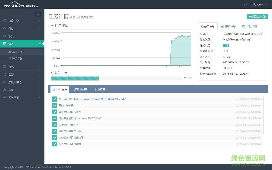Switch to the 存储信息 (Storage info) tab
272x170 pixels.
coord(228,26)
